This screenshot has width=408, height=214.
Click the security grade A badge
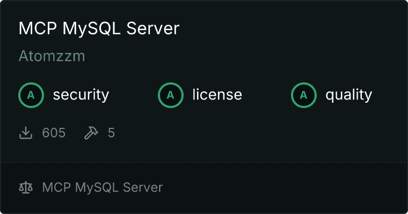[x=31, y=95]
